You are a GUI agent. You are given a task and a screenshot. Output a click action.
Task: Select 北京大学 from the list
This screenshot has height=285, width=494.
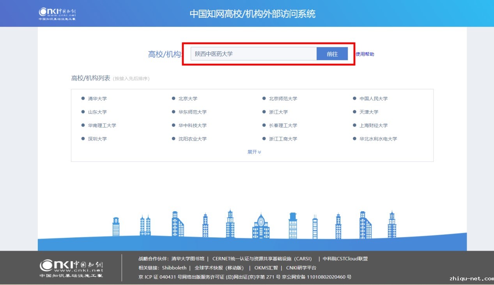coord(188,99)
